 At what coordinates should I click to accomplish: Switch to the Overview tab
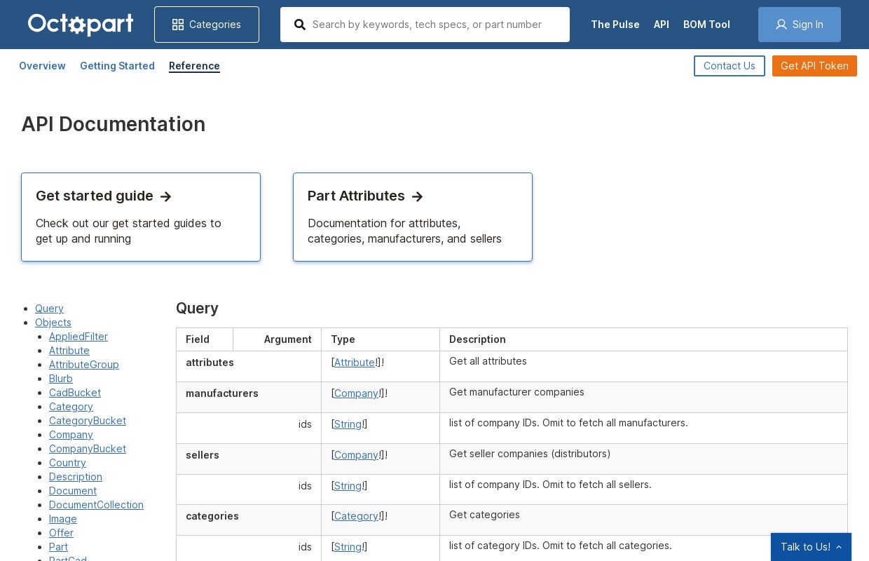point(42,66)
